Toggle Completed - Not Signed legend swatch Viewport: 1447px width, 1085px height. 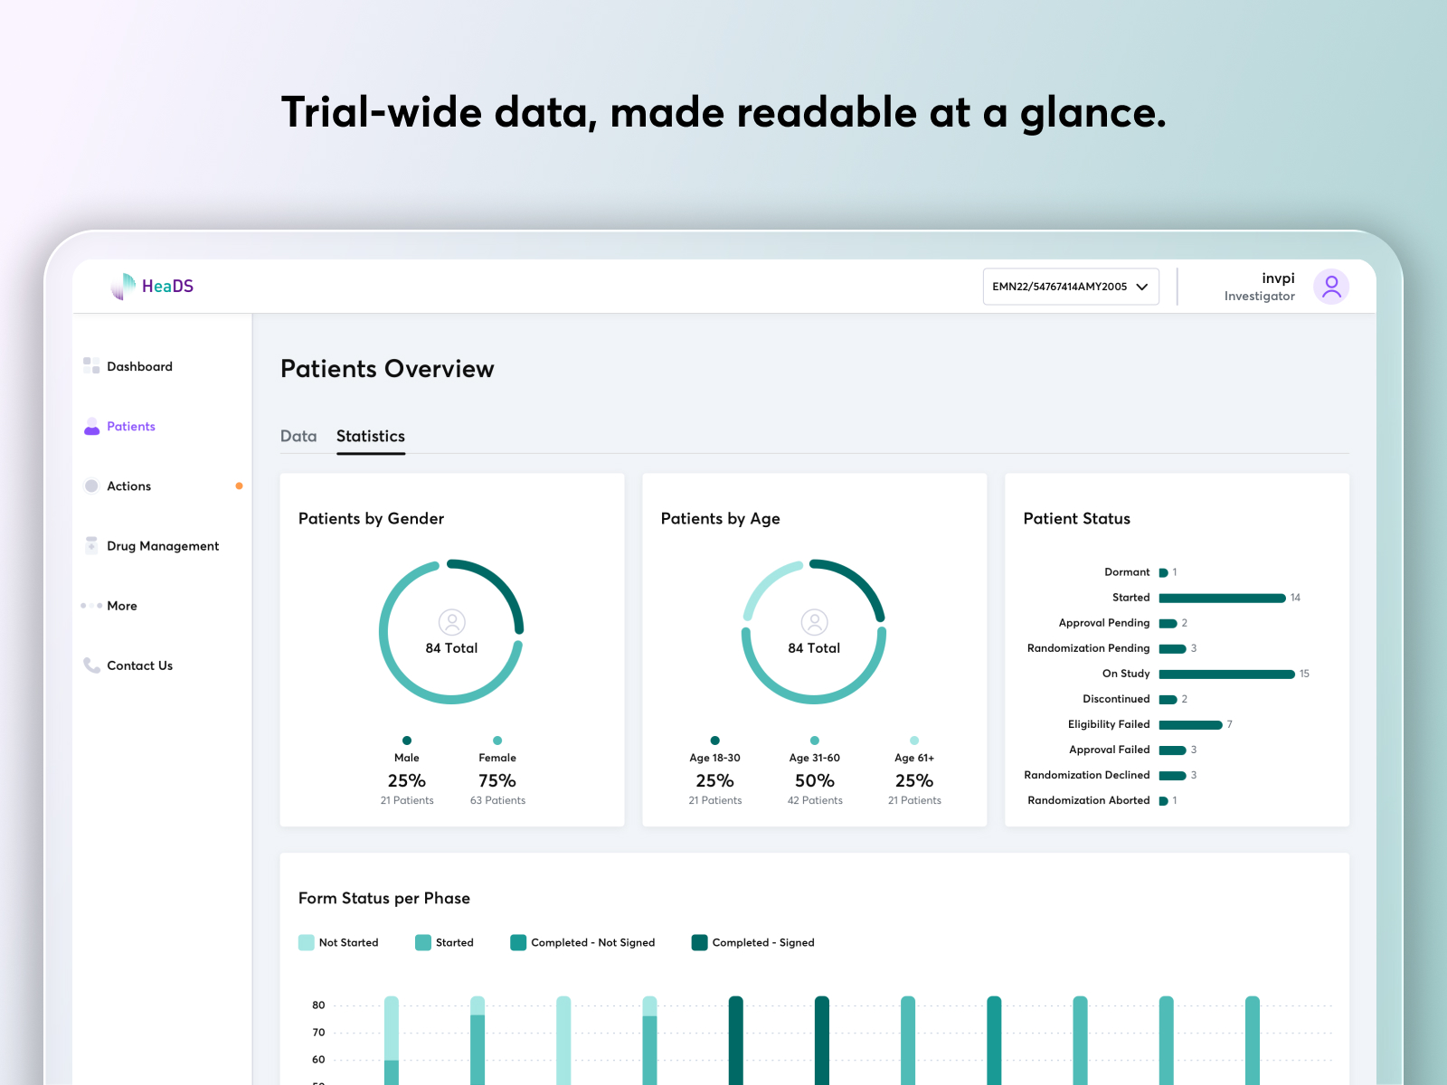tap(518, 942)
